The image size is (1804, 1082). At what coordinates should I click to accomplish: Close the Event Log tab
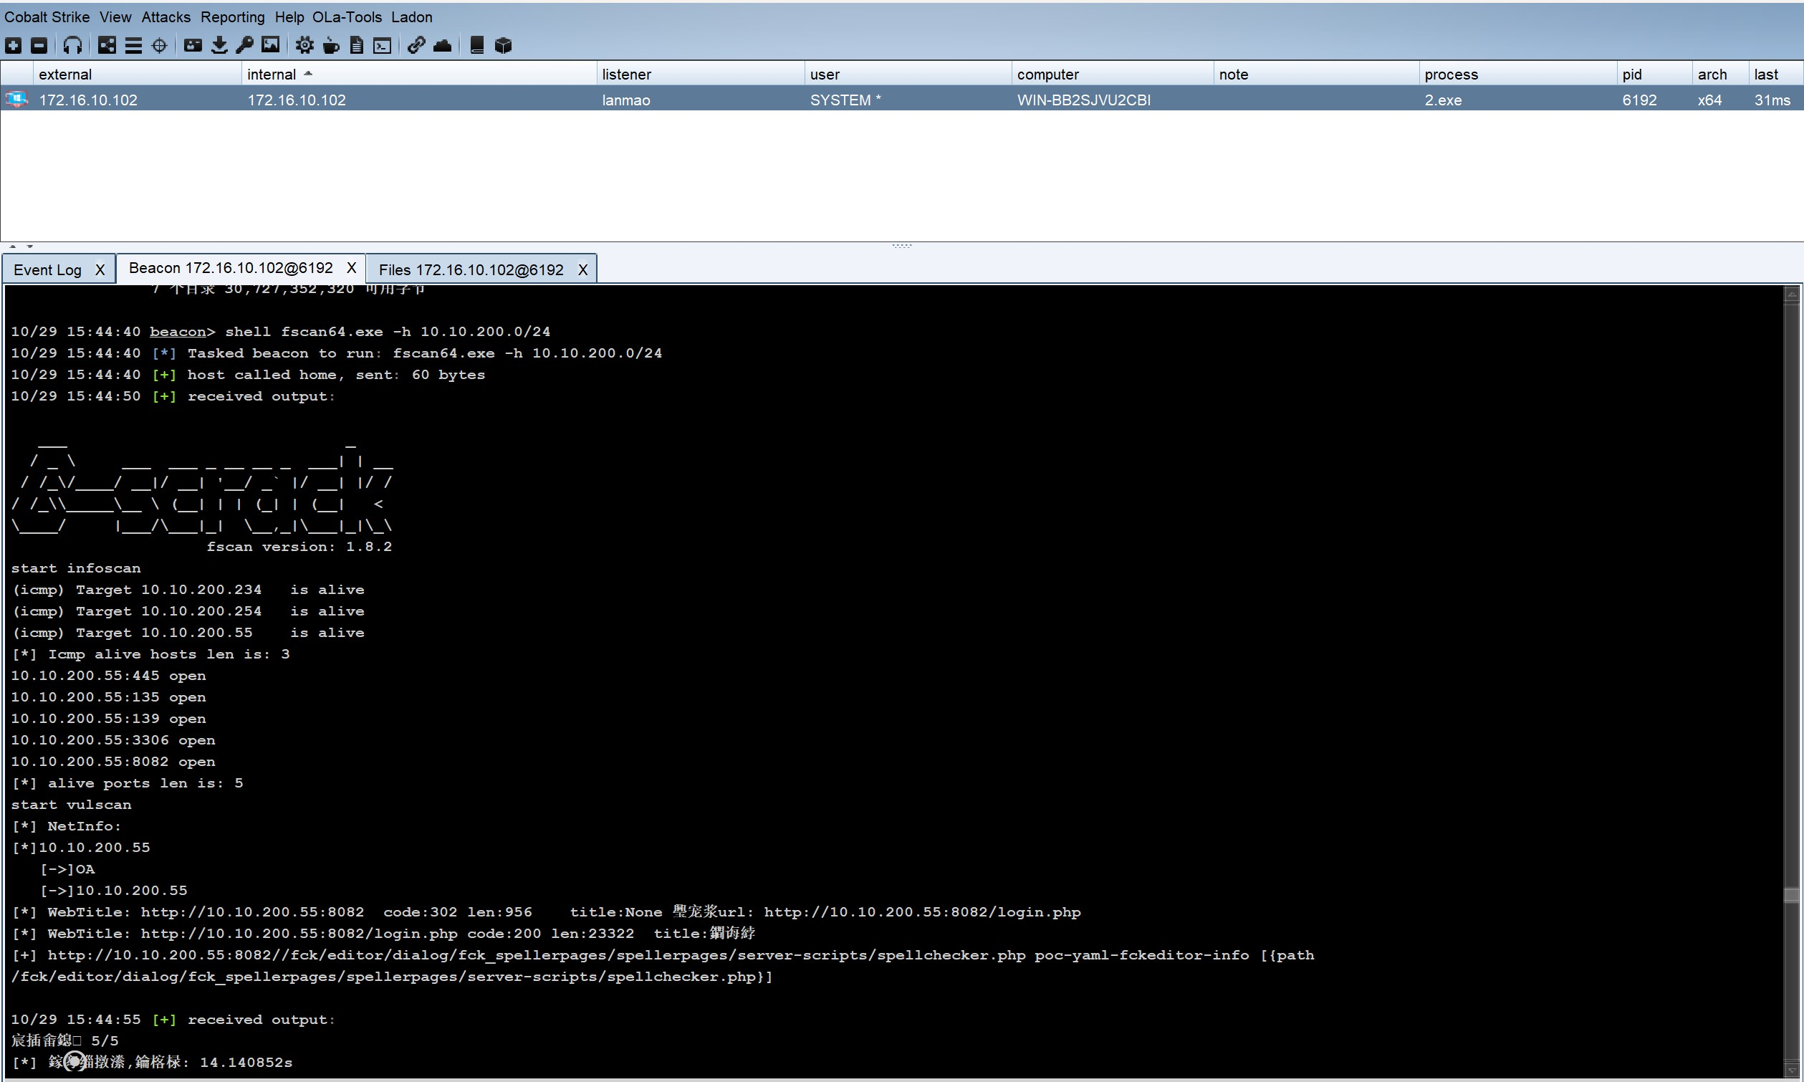100,269
